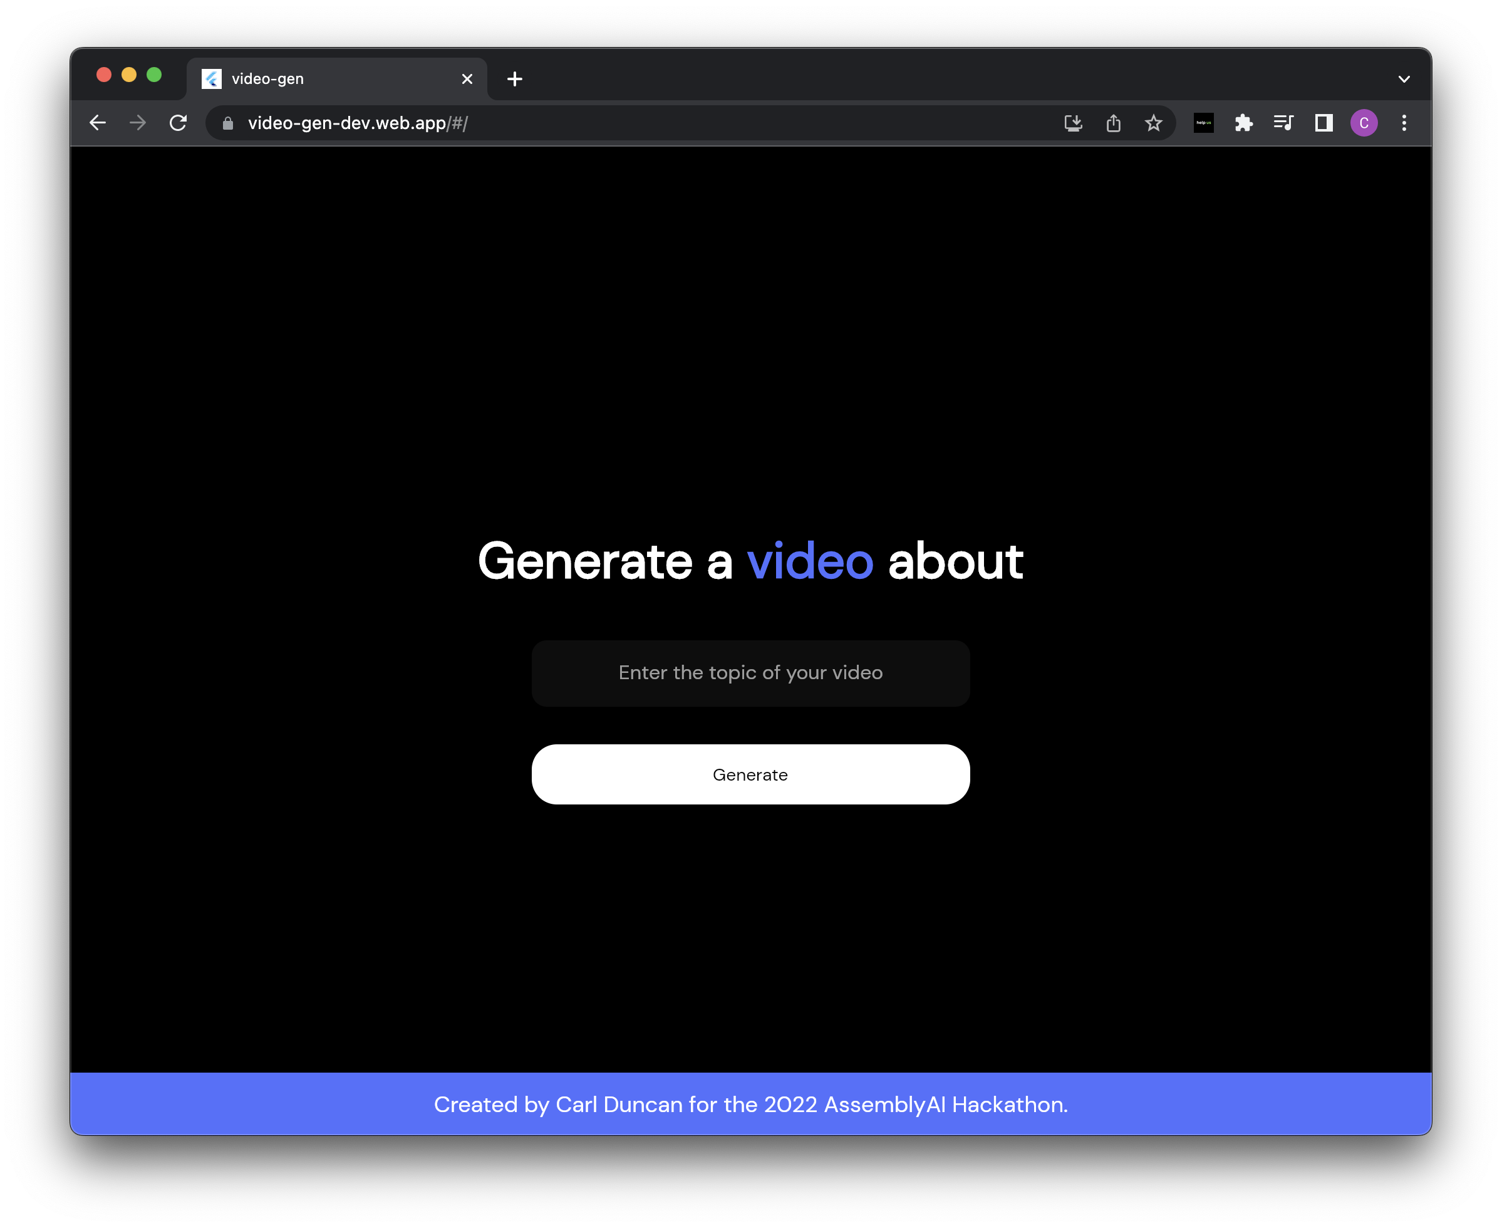Click the black extension icon in toolbar
Screen dimensions: 1502x1228
(1203, 123)
